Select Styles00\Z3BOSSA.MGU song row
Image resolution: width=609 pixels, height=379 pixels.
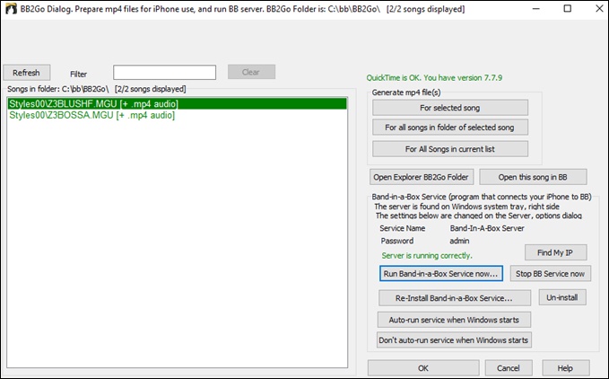pos(177,115)
